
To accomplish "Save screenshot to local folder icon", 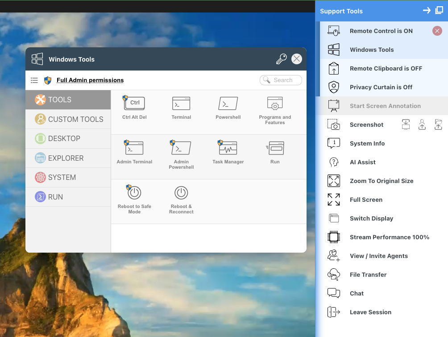I will [x=406, y=125].
